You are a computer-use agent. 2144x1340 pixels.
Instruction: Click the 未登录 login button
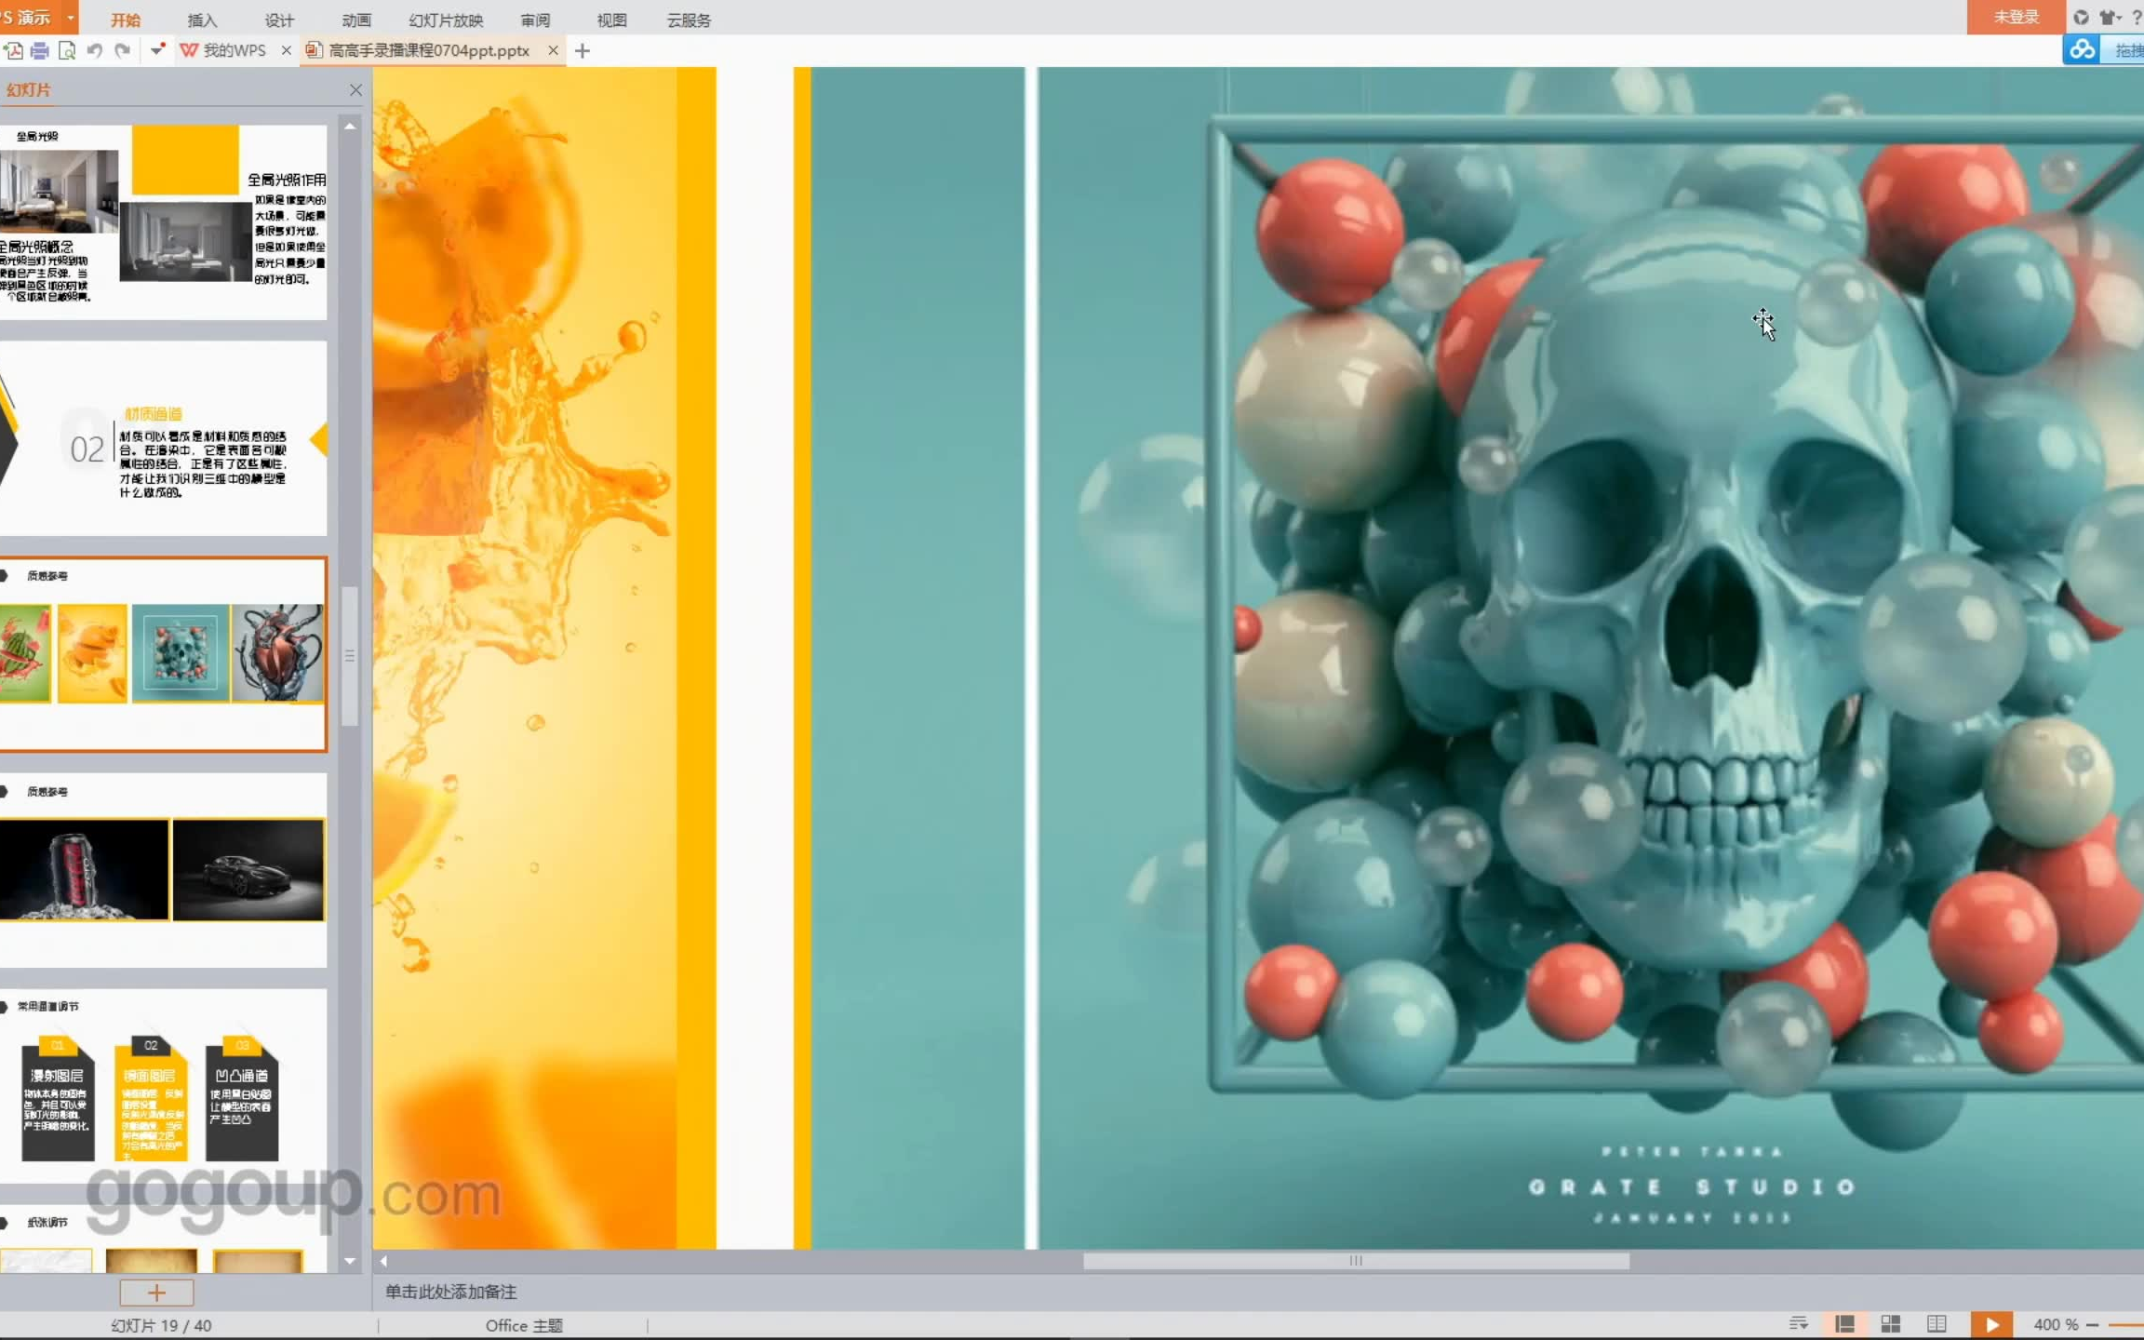coord(2016,17)
